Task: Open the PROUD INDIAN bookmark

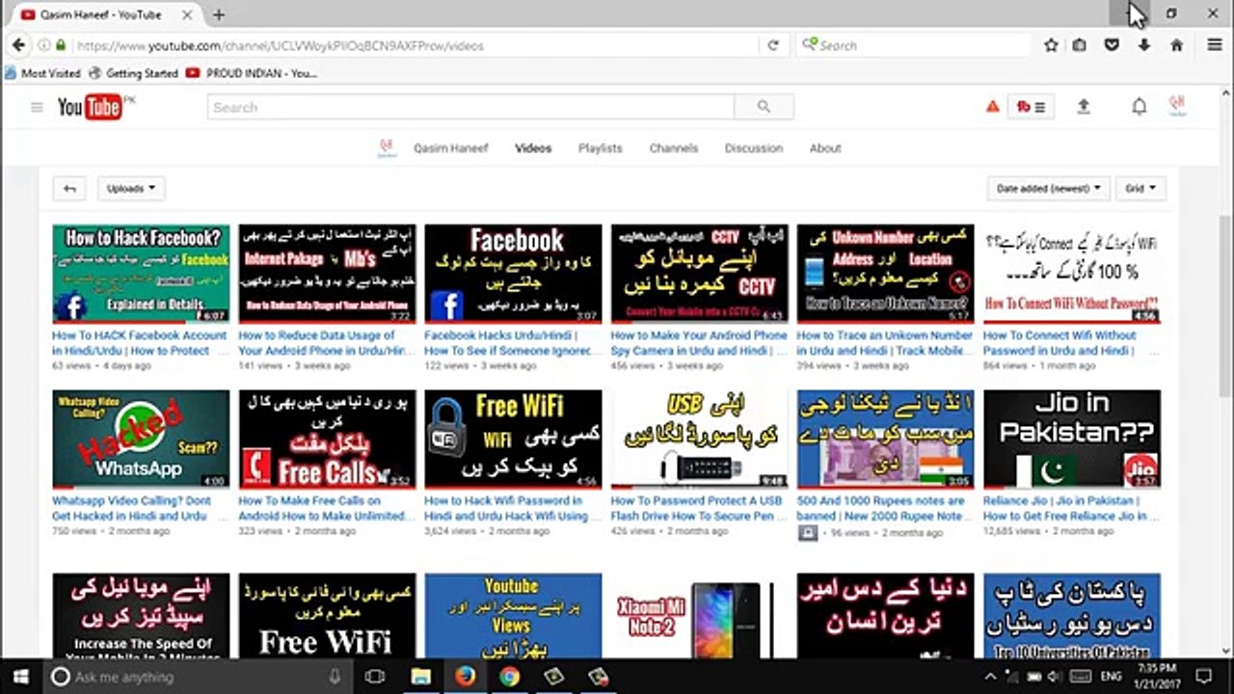Action: click(x=251, y=73)
